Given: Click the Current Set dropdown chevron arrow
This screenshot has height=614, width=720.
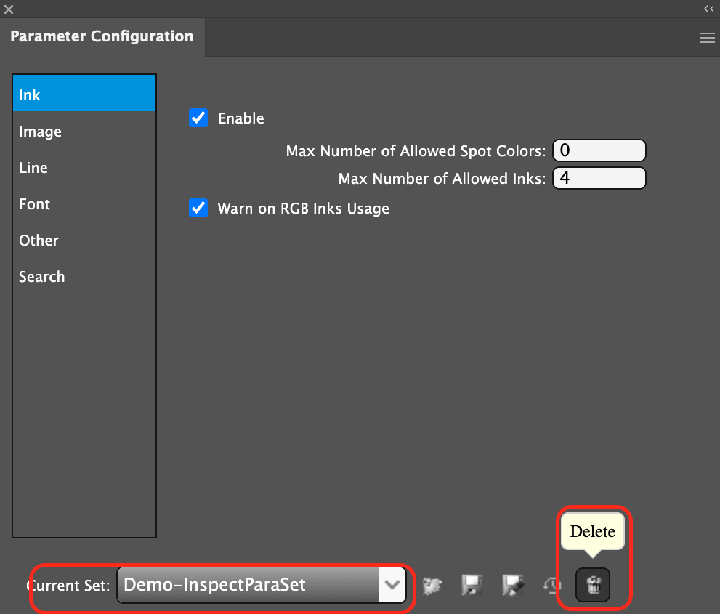Looking at the screenshot, I should pyautogui.click(x=392, y=585).
